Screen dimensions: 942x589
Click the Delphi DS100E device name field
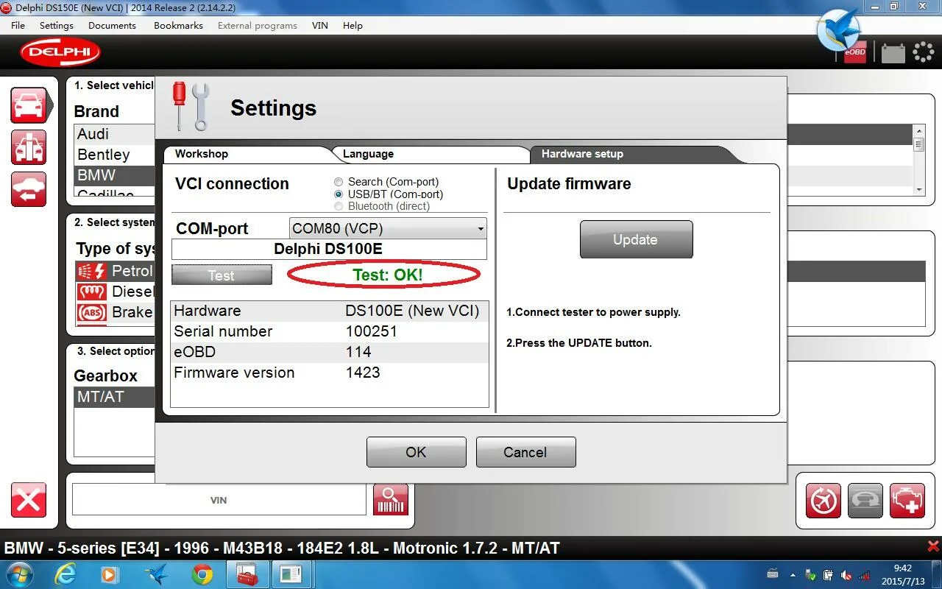[329, 249]
